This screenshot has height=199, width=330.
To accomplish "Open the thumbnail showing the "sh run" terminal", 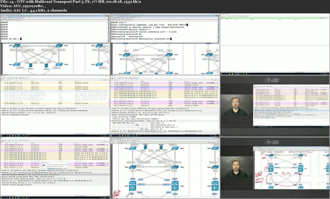I will click(x=55, y=44).
